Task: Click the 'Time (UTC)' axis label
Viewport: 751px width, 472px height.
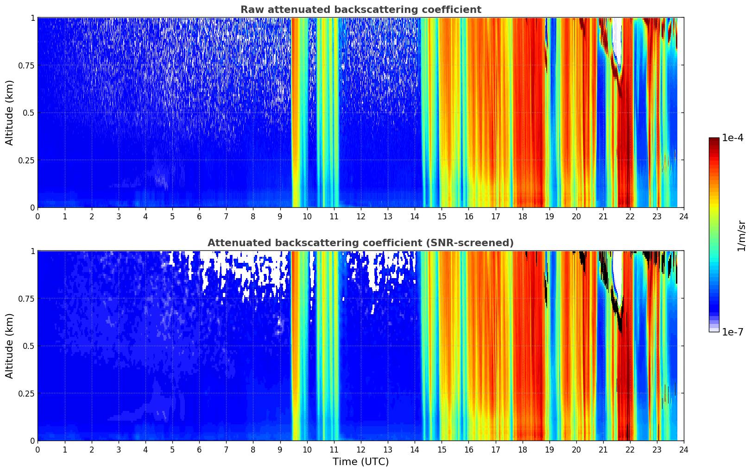Action: pos(360,462)
